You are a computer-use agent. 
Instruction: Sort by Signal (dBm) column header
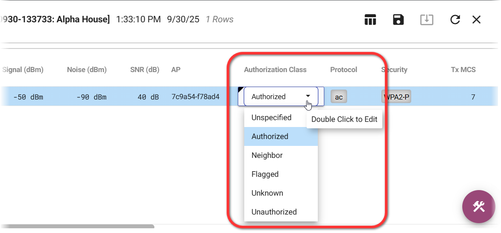(x=23, y=70)
